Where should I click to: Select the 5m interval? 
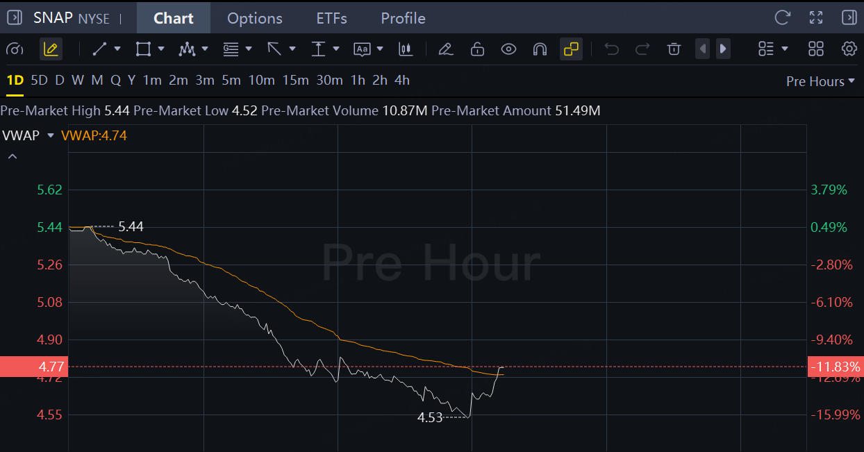pyautogui.click(x=231, y=81)
